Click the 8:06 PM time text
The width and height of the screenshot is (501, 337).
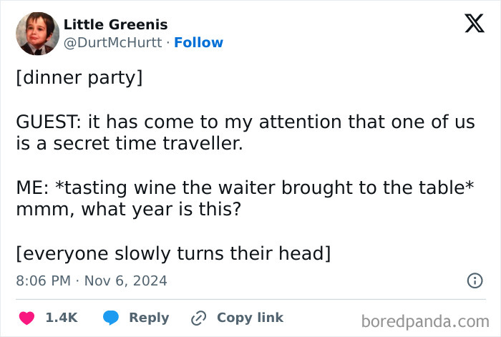pos(43,280)
